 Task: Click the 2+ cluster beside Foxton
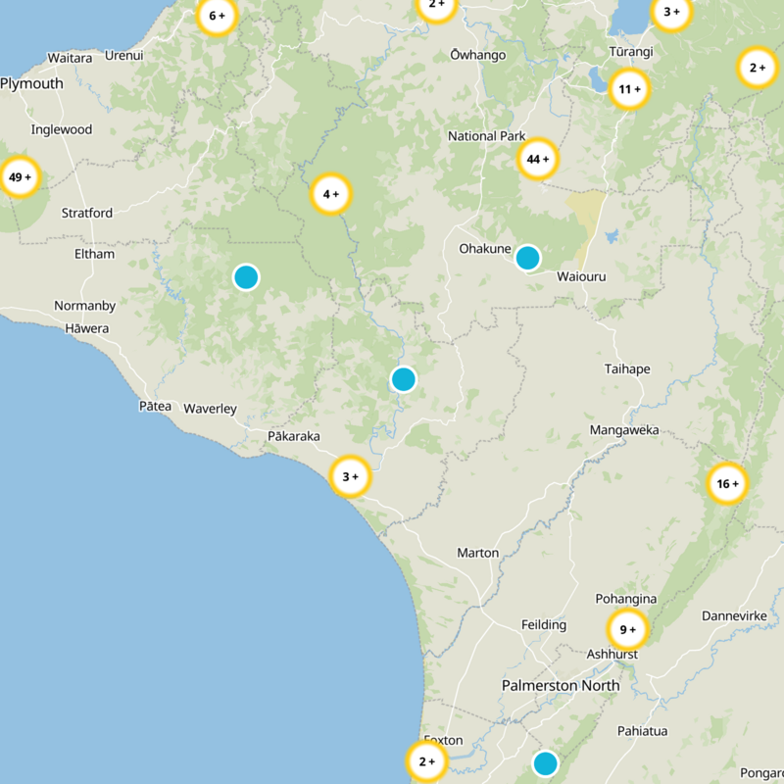(x=426, y=761)
